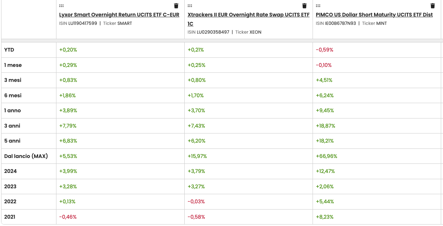The image size is (443, 226).
Task: Click the drag handle above the Lyxor ETF
Action: click(61, 5)
